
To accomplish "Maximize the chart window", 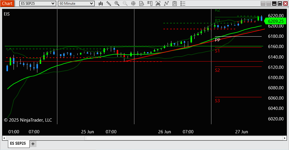I will (280, 4).
